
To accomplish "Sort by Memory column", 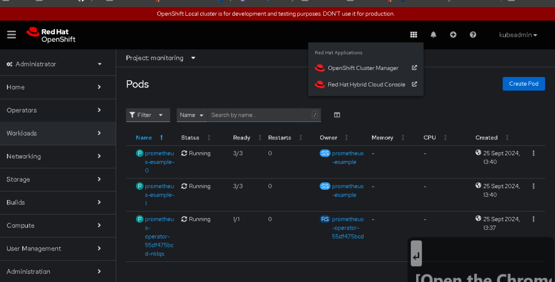I will [x=403, y=138].
